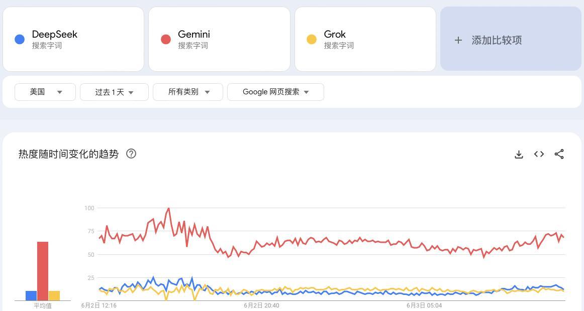584x311 pixels.
Task: Edit the DeepSeek search term card
Action: tap(73, 39)
